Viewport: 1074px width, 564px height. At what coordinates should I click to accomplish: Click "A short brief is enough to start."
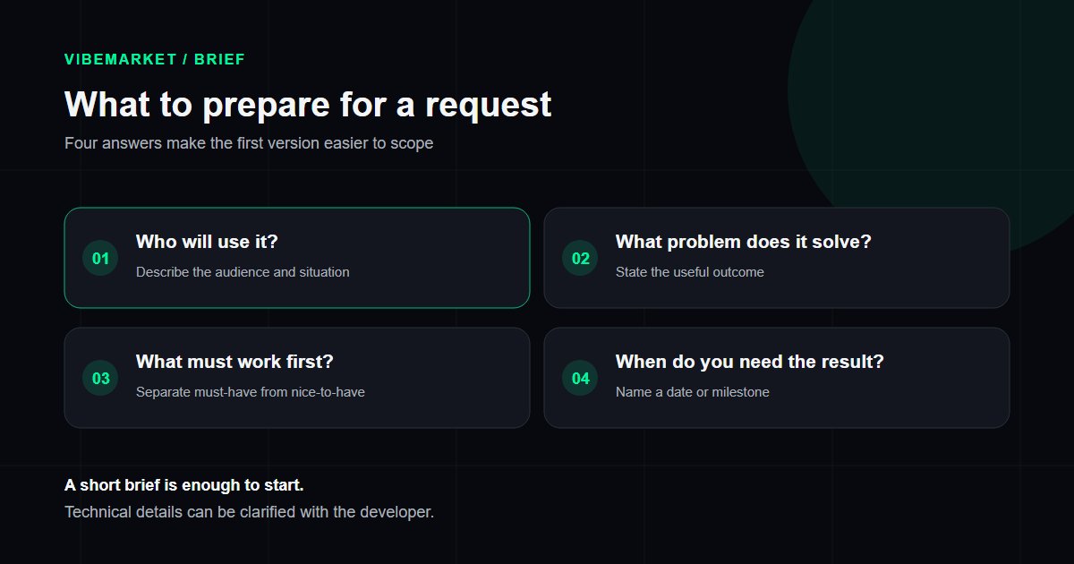click(x=184, y=485)
